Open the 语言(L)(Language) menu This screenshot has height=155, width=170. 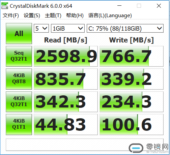[110, 15]
